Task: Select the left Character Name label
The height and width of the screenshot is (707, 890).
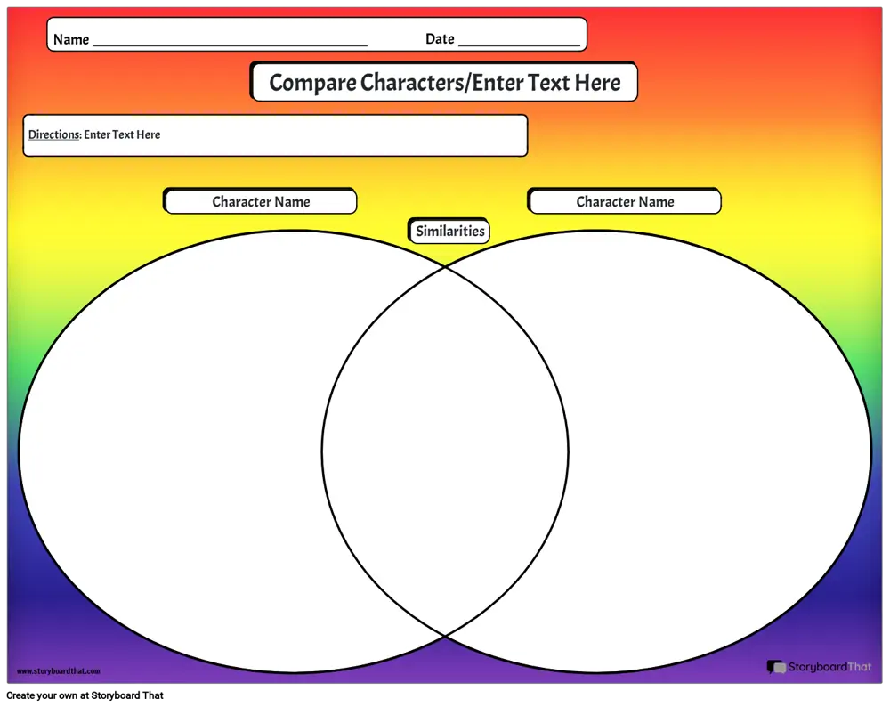Action: tap(261, 202)
